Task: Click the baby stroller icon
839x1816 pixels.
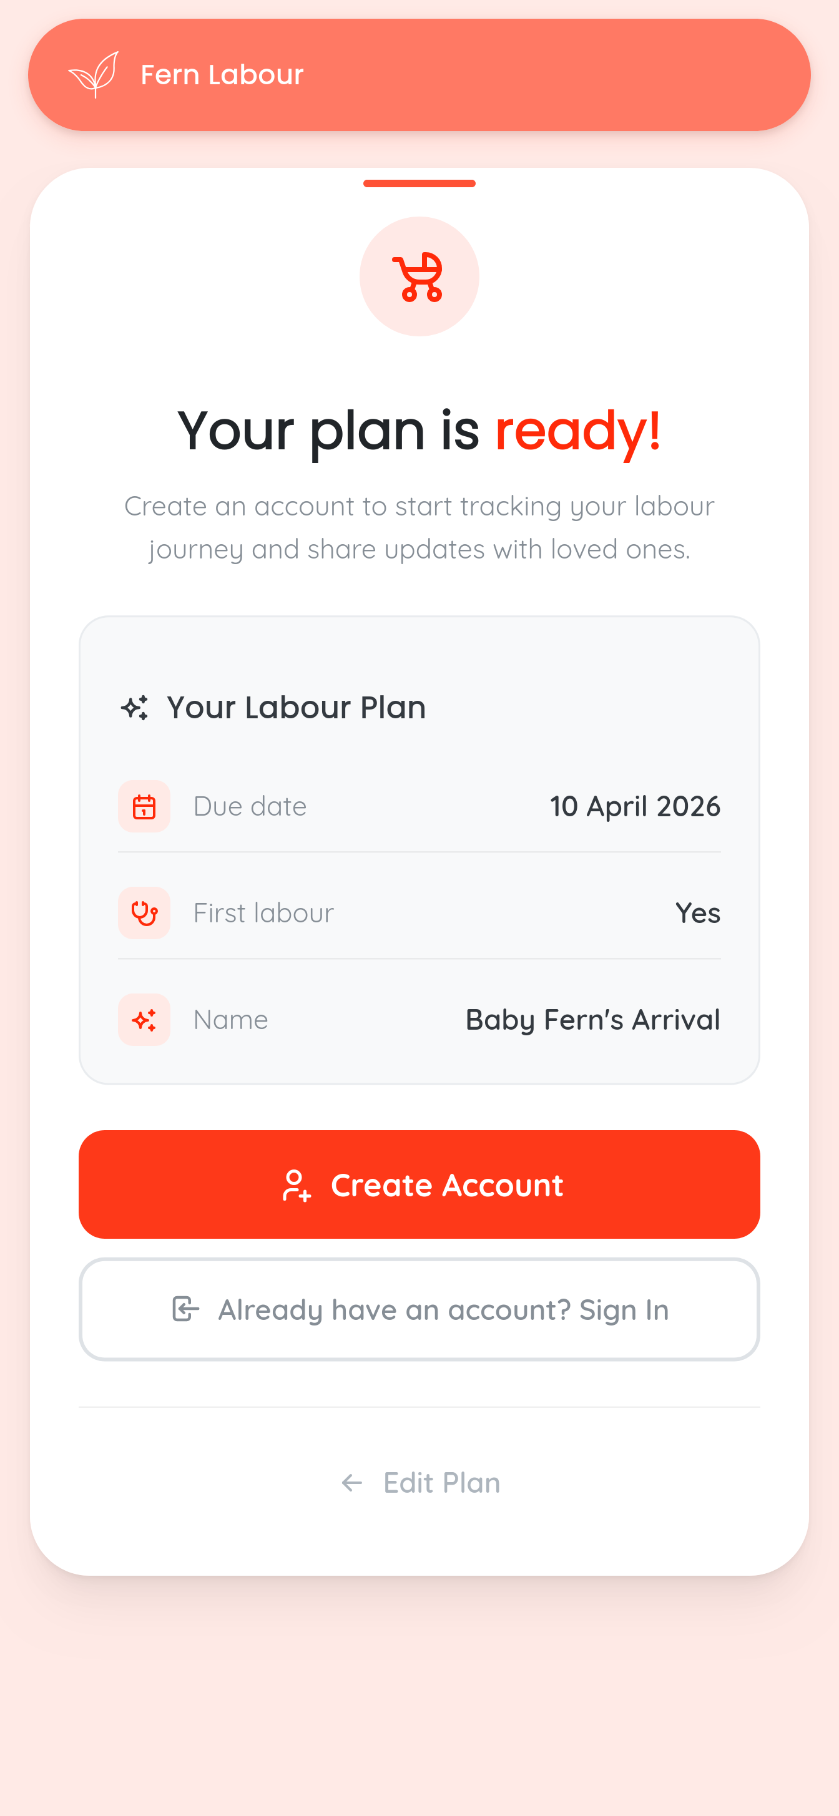Action: [x=419, y=276]
